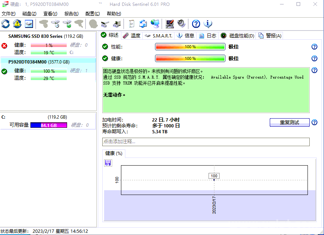Open help via blue question mark toolbar icon

coord(196,24)
